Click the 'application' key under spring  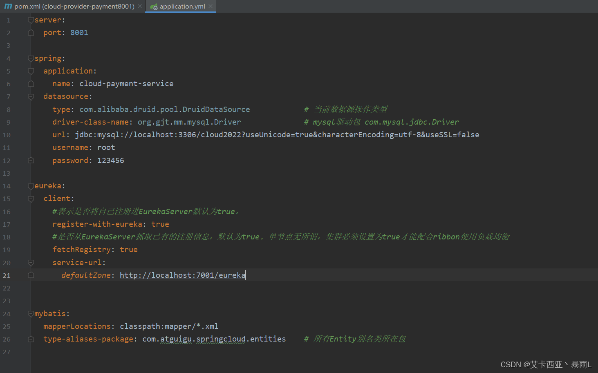[x=68, y=71]
